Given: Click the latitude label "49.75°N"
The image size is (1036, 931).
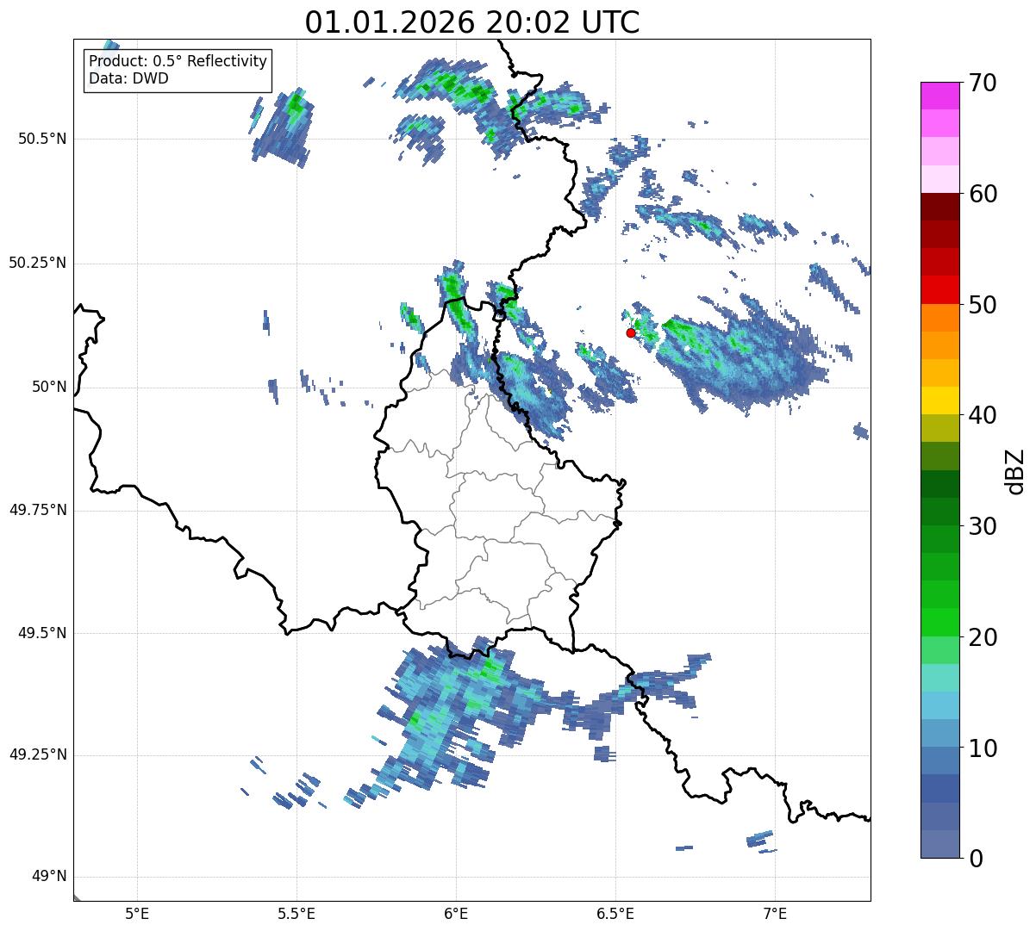Looking at the screenshot, I should 38,510.
